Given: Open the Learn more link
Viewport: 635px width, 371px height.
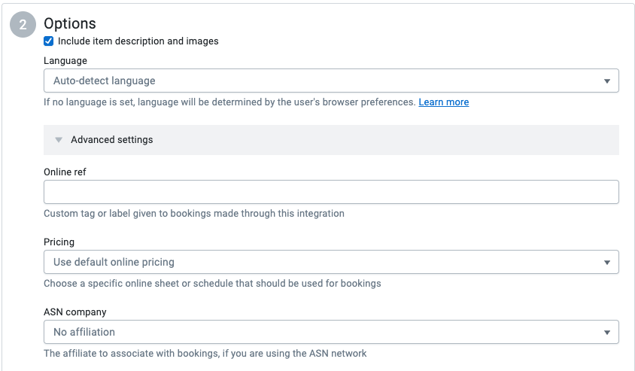Looking at the screenshot, I should (443, 102).
